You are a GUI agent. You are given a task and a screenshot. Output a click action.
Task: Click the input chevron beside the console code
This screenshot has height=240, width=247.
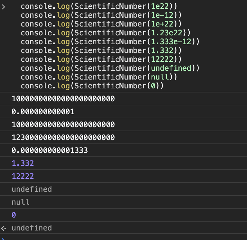pyautogui.click(x=3, y=6)
